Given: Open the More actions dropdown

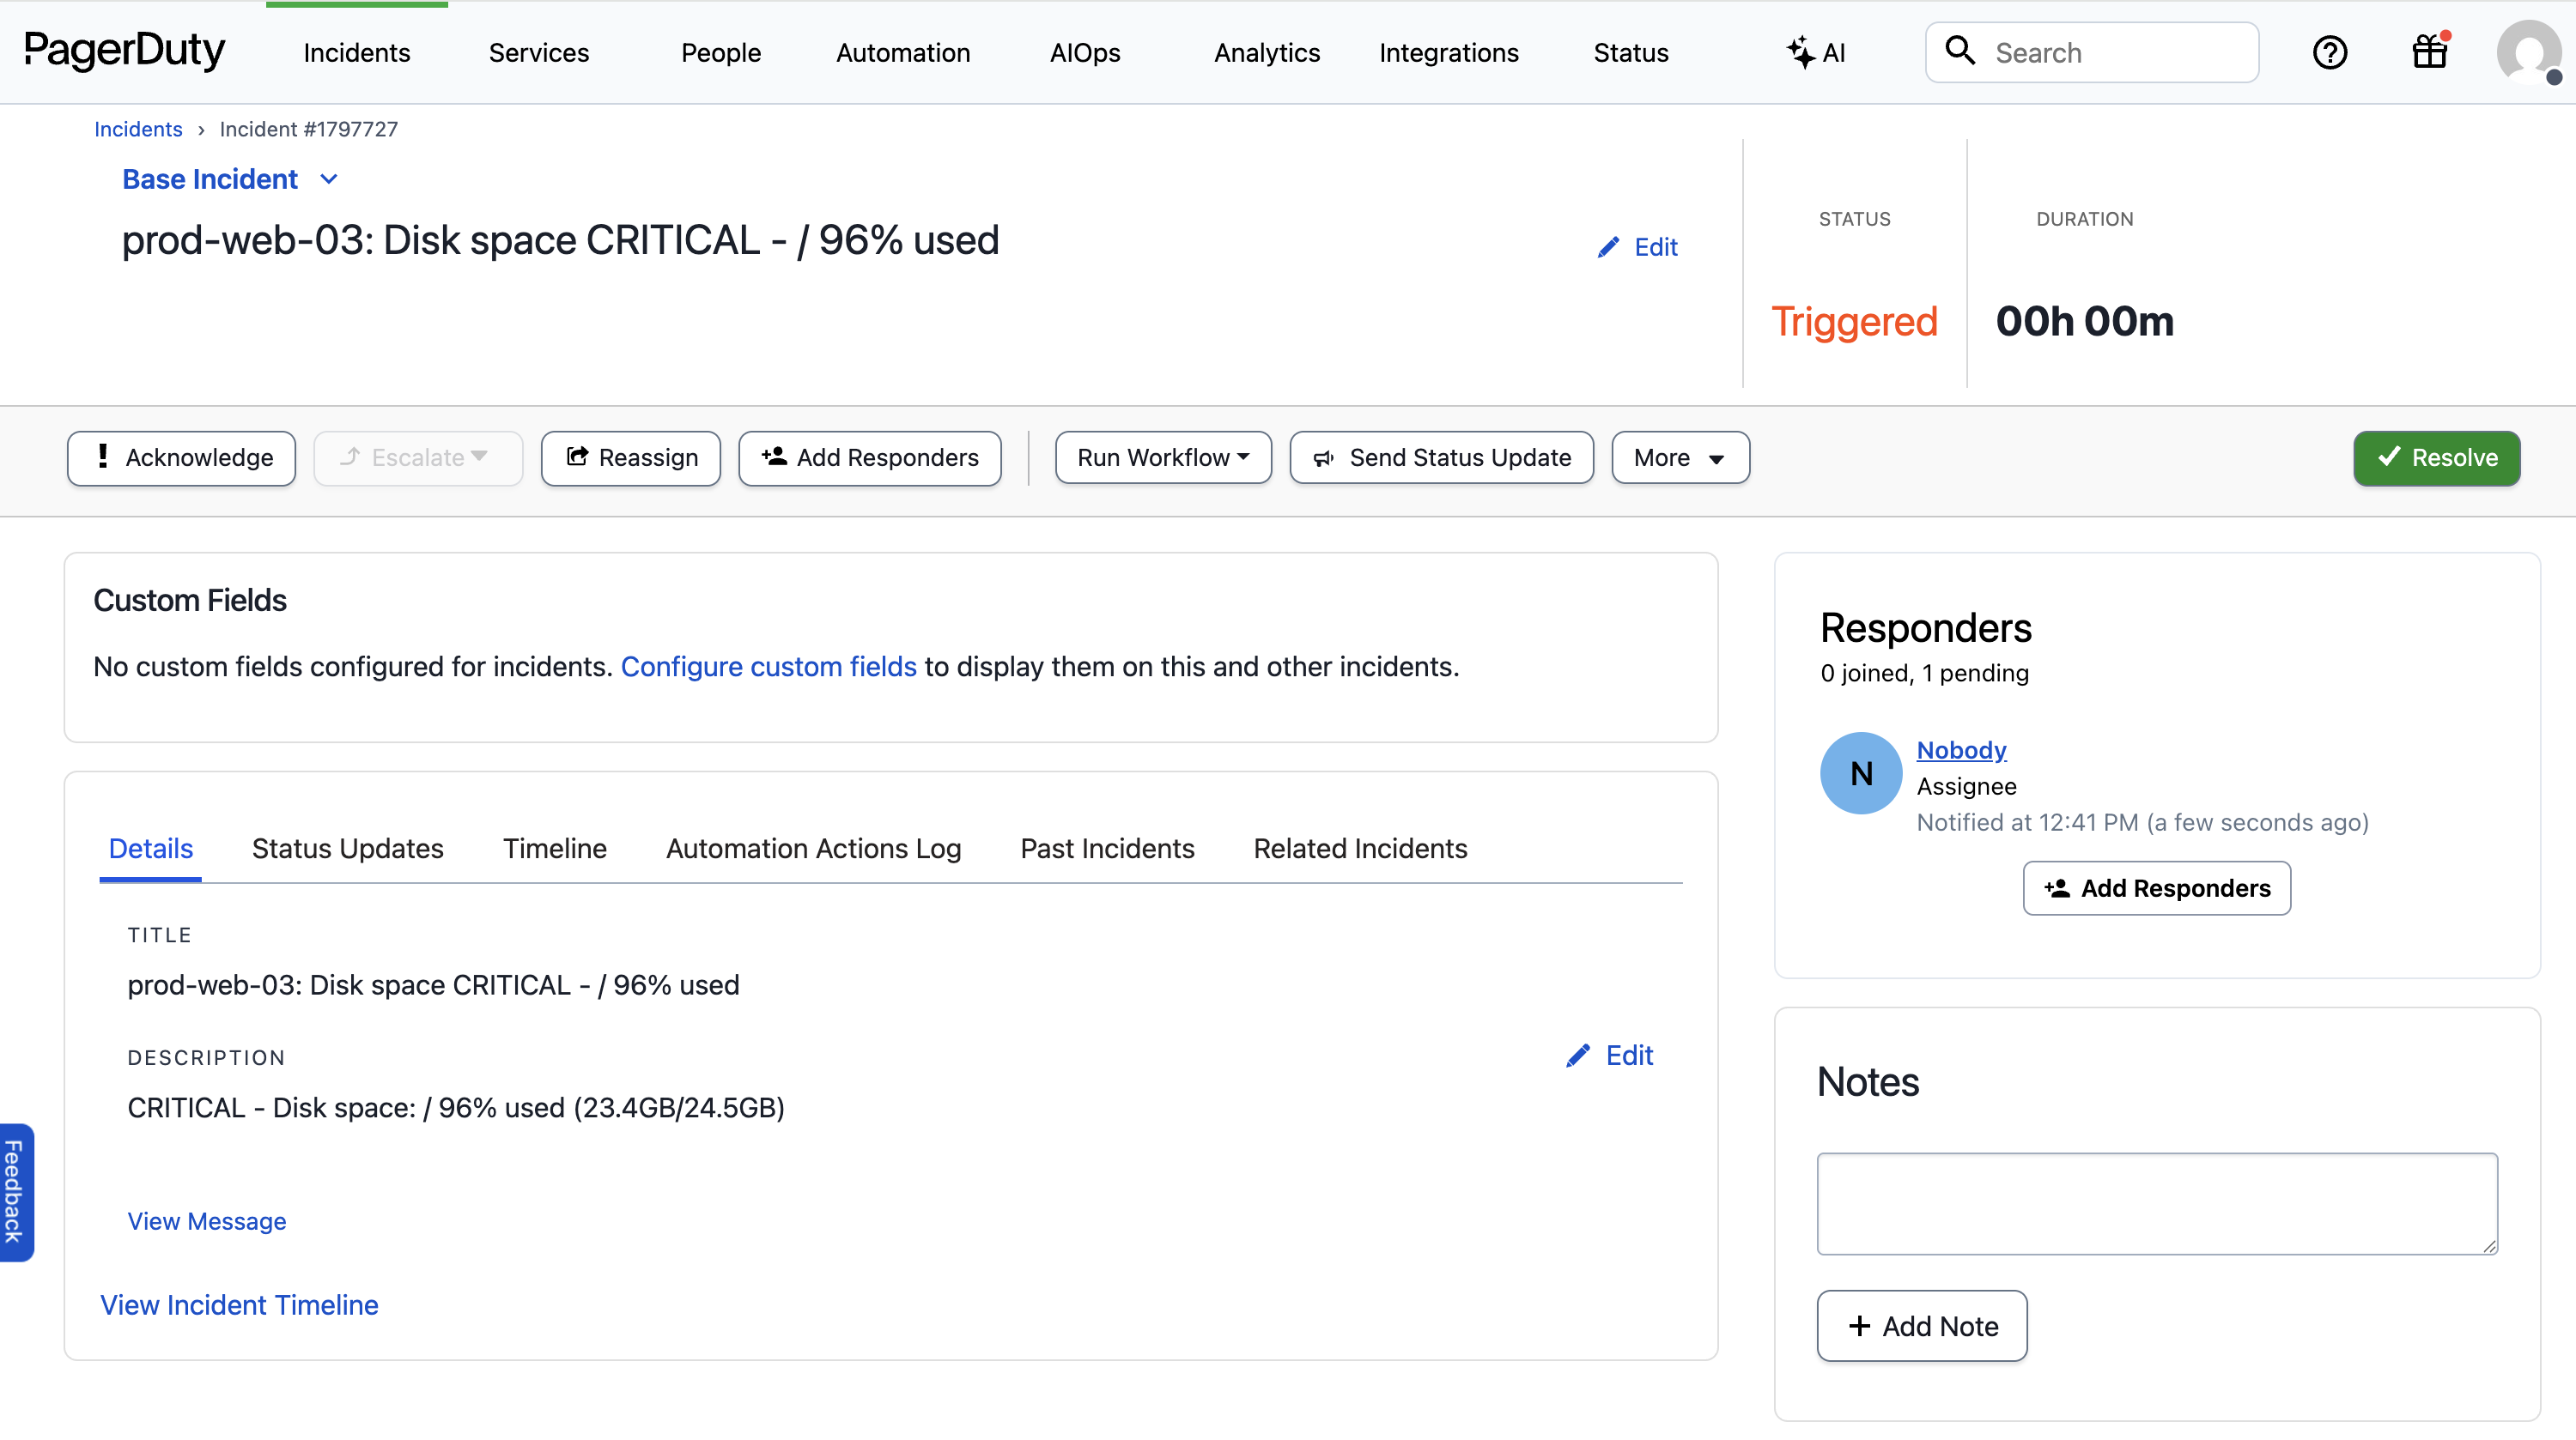Looking at the screenshot, I should click(x=1679, y=457).
